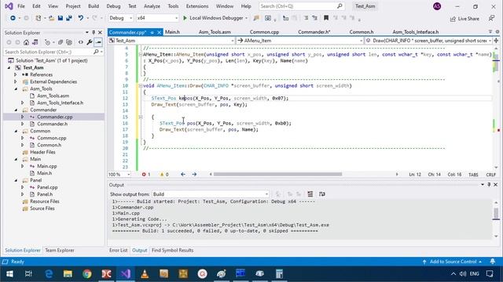The width and height of the screenshot is (503, 282).
Task: Click the Feedback icon next to Live Share
Action: (x=492, y=19)
